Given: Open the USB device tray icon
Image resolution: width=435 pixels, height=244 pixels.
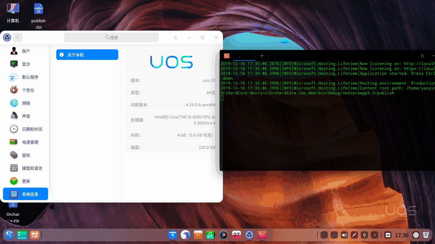Looking at the screenshot, I should (x=365, y=235).
